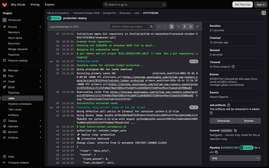Open Transcend October 2026 breadcrumb
The image size is (269, 168).
point(86,13)
